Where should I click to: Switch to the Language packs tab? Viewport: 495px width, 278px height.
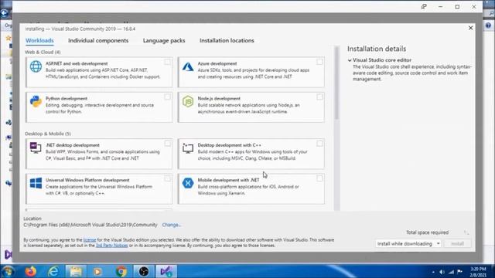point(164,40)
